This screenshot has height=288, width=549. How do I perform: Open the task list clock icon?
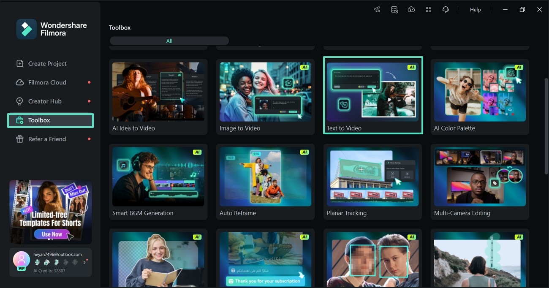click(x=394, y=10)
